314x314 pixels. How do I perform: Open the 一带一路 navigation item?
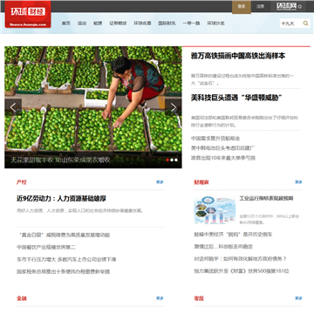click(191, 24)
